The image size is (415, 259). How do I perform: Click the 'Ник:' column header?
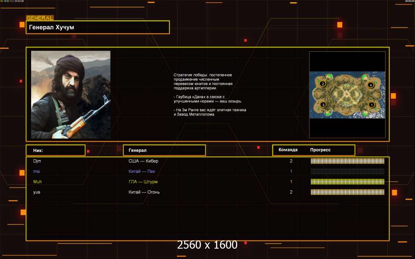55,150
